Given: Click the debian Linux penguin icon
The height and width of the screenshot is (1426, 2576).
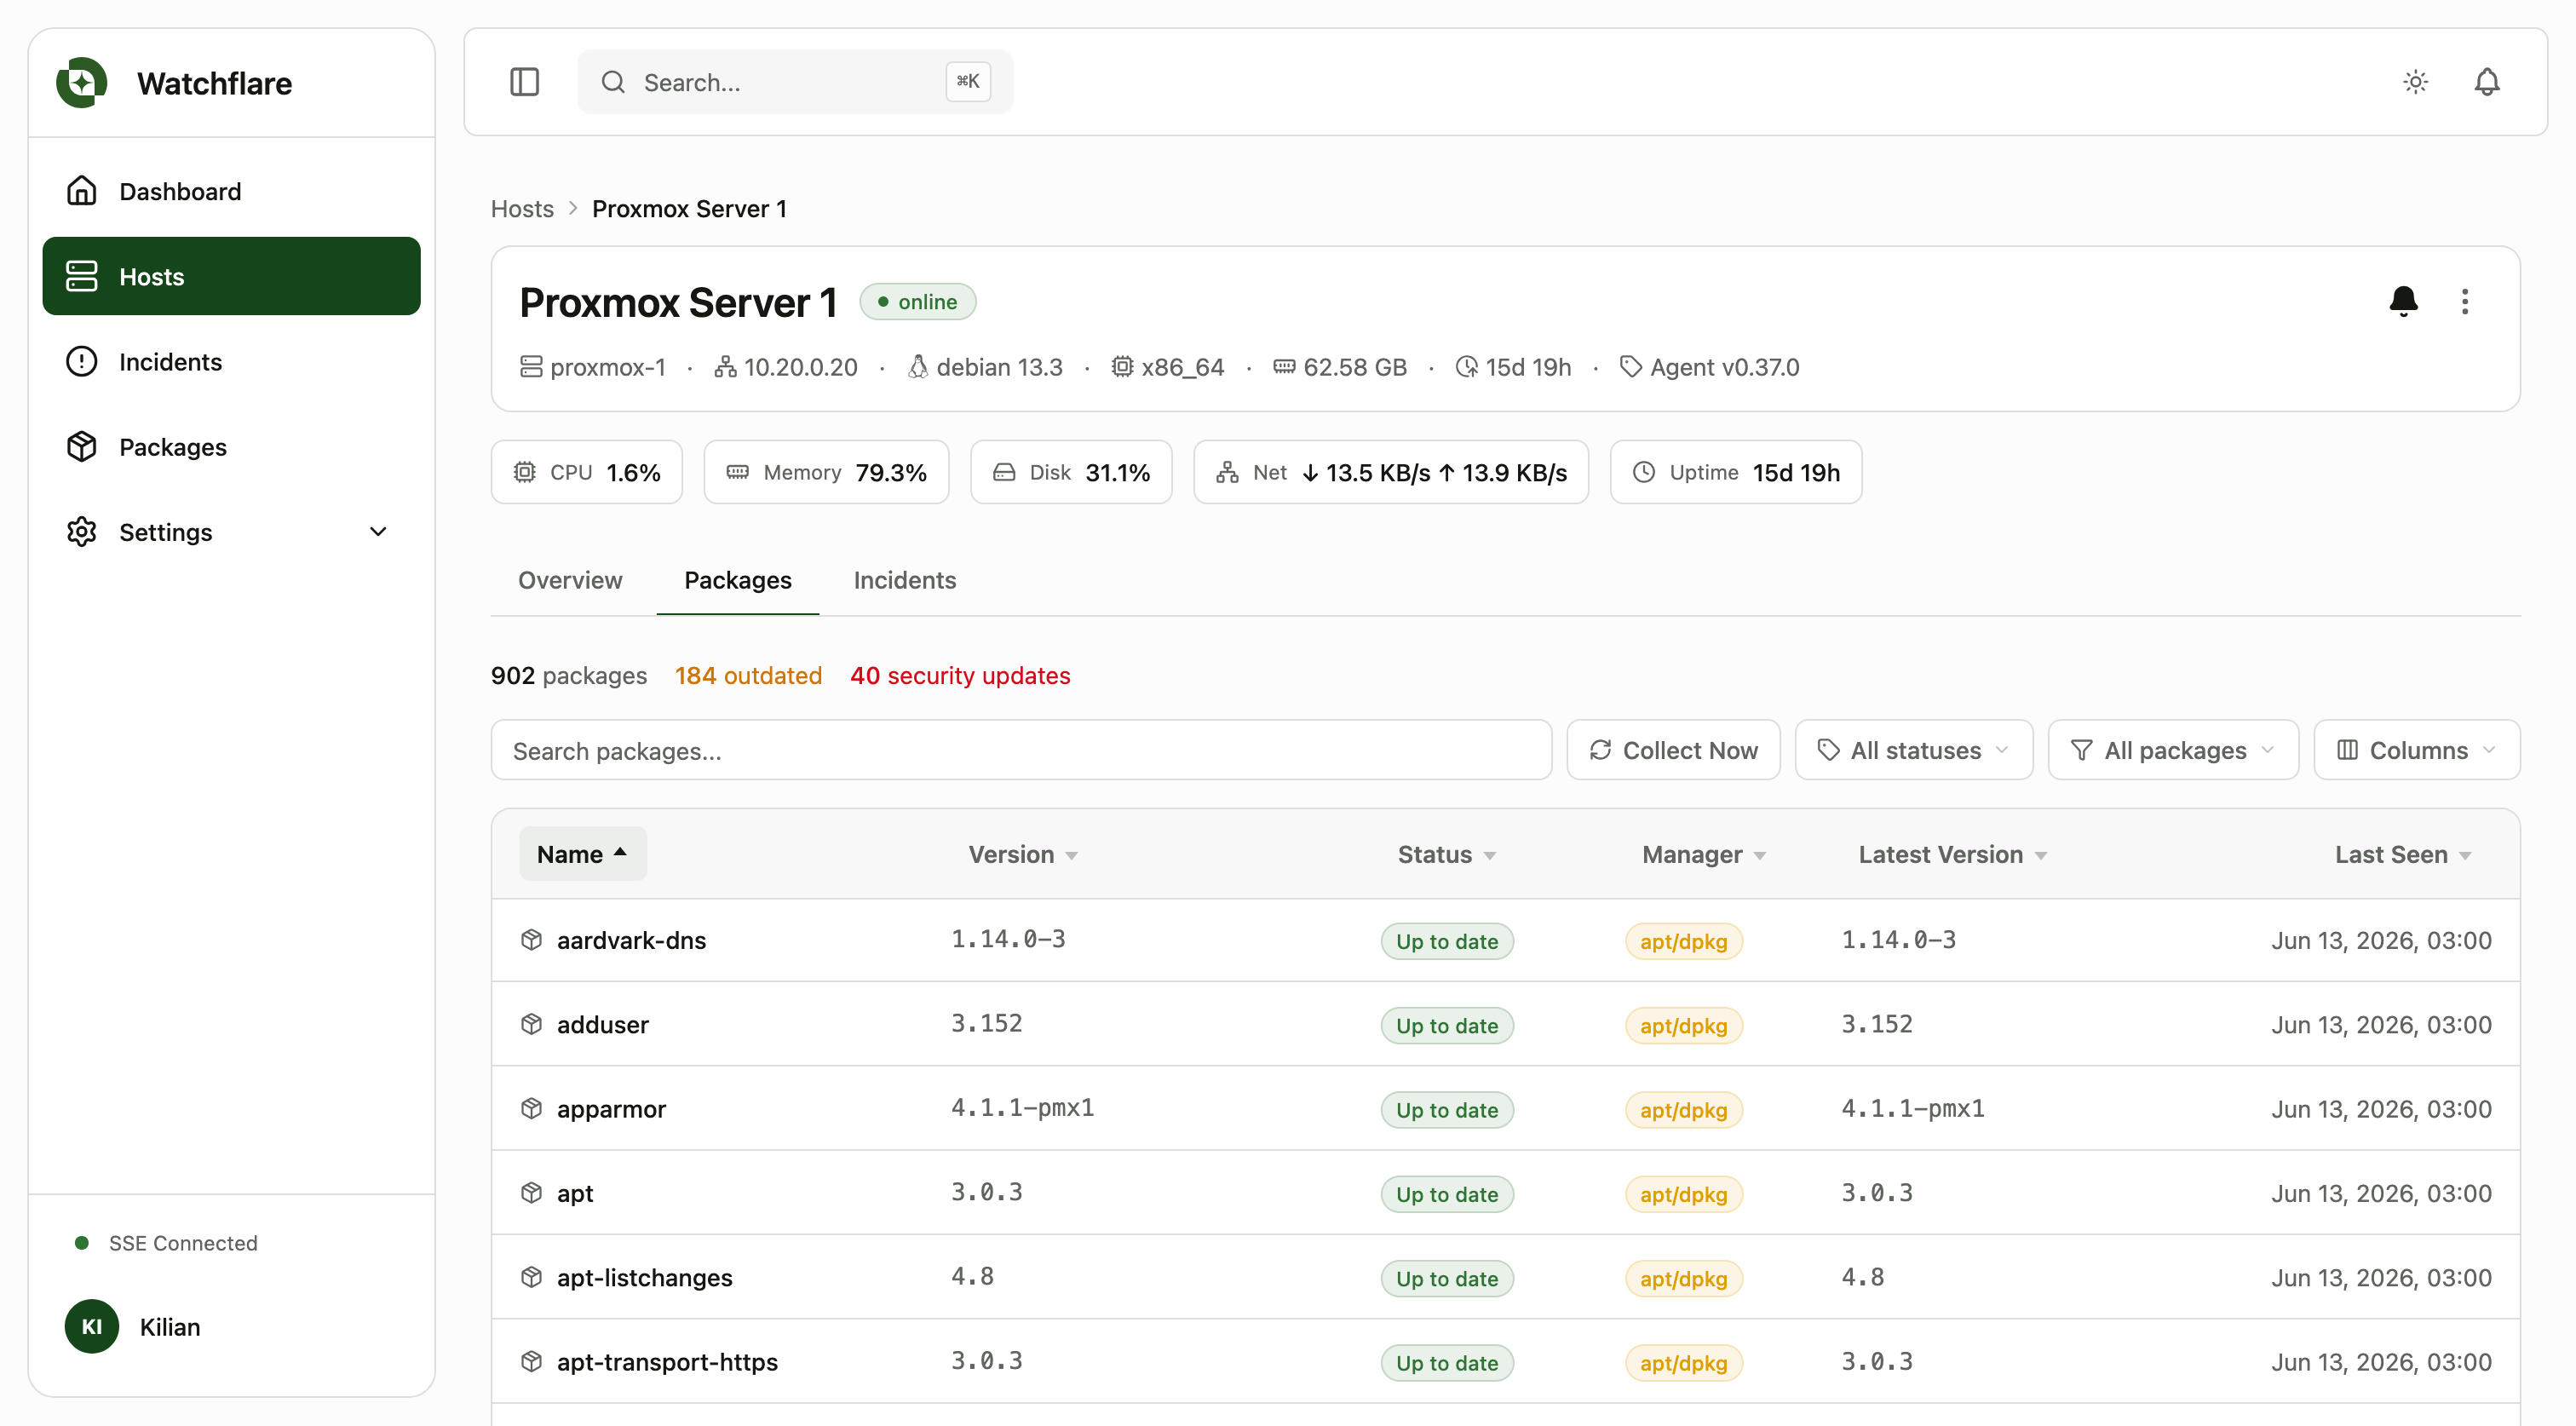Looking at the screenshot, I should (x=917, y=367).
